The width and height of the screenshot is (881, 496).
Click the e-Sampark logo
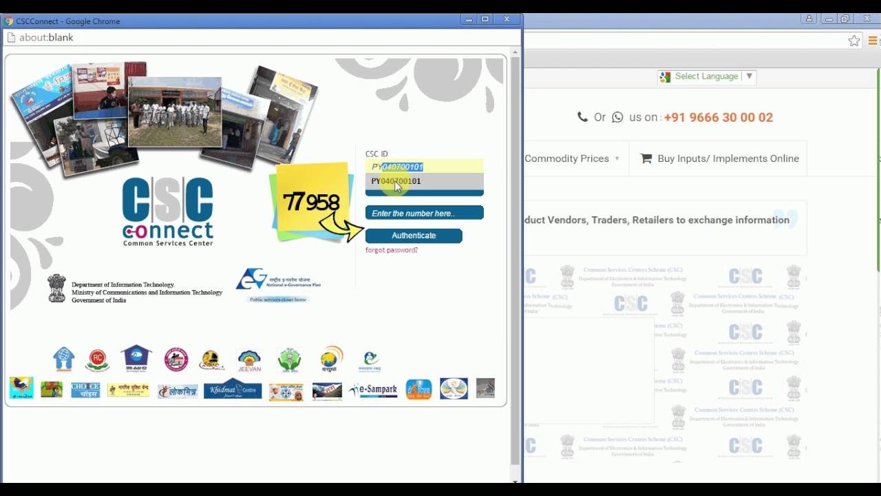[x=373, y=390]
